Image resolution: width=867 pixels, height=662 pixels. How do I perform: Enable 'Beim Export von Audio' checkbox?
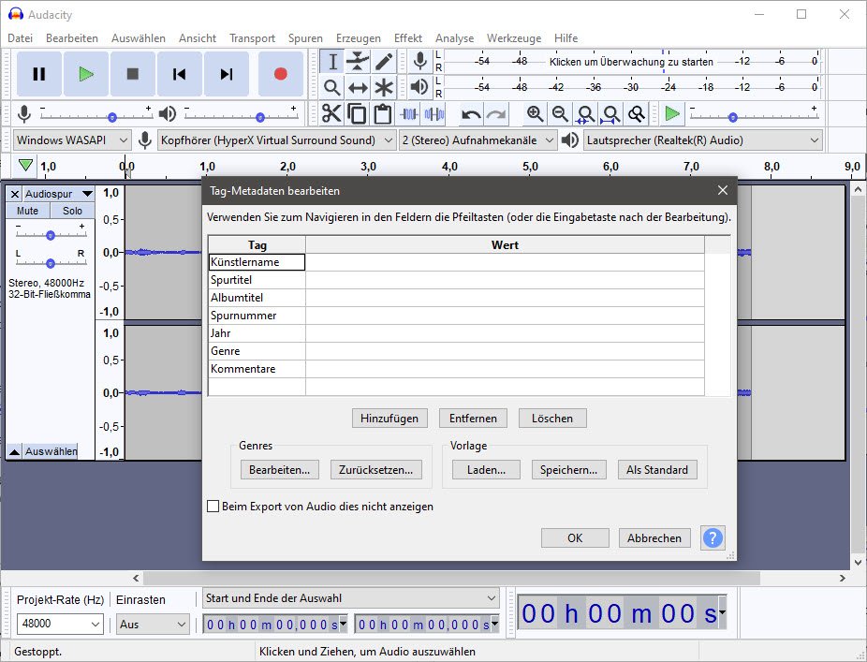point(213,507)
